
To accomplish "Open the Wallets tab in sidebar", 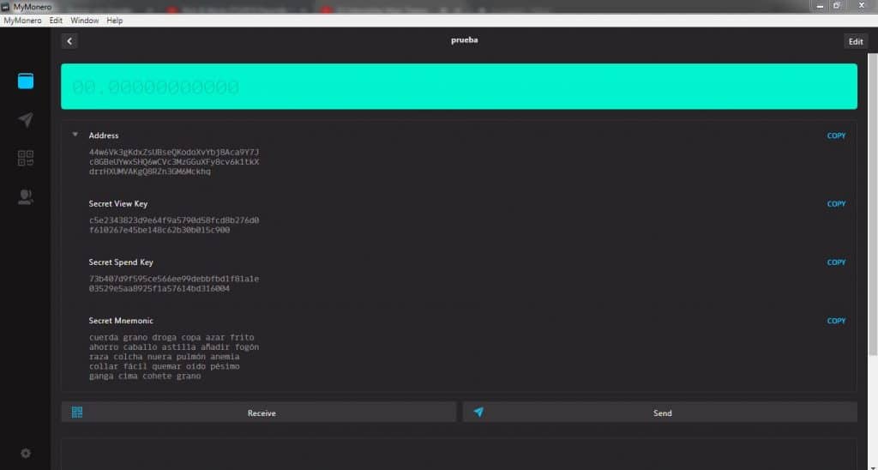I will 26,81.
